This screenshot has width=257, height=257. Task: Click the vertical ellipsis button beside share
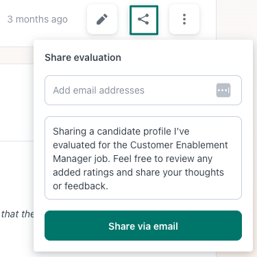pyautogui.click(x=184, y=19)
